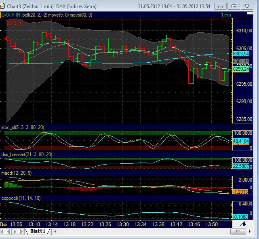Click the small white bar in chart header
Viewport: 259px width, 239px height.
point(250,13)
